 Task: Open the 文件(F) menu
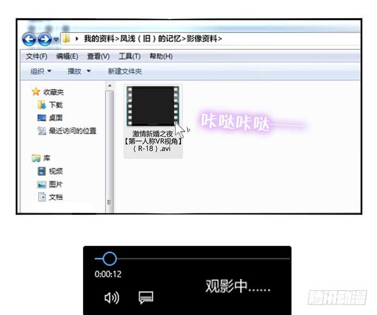coord(37,57)
